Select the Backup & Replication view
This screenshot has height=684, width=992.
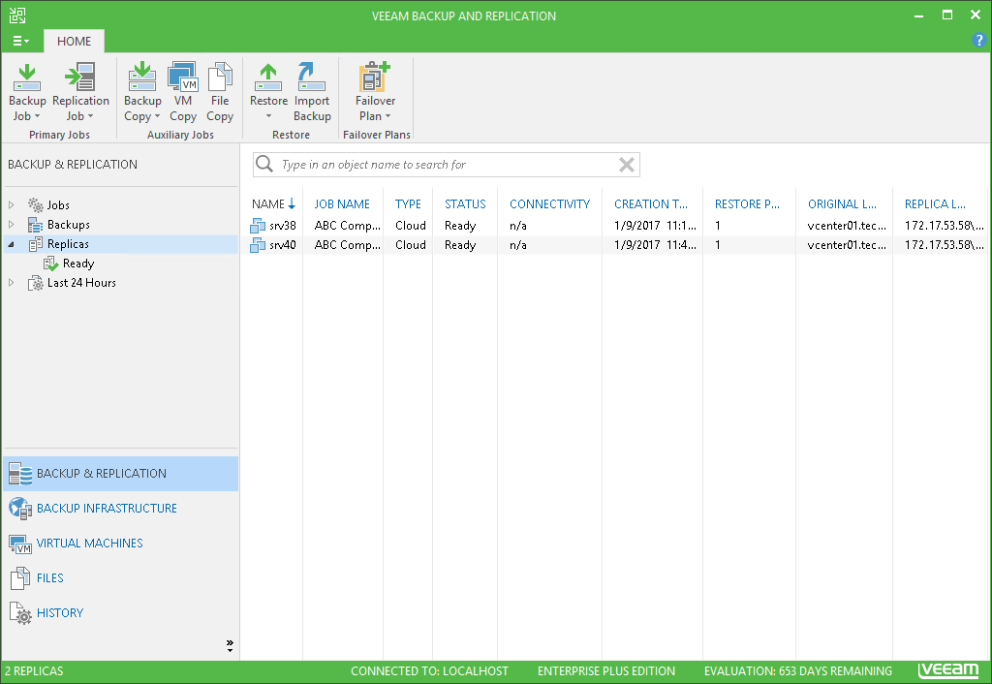point(121,474)
